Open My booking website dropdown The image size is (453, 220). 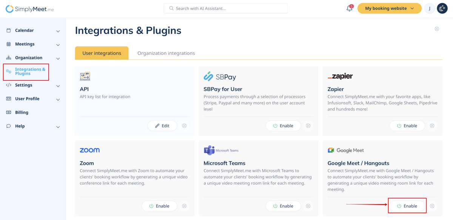(x=389, y=8)
